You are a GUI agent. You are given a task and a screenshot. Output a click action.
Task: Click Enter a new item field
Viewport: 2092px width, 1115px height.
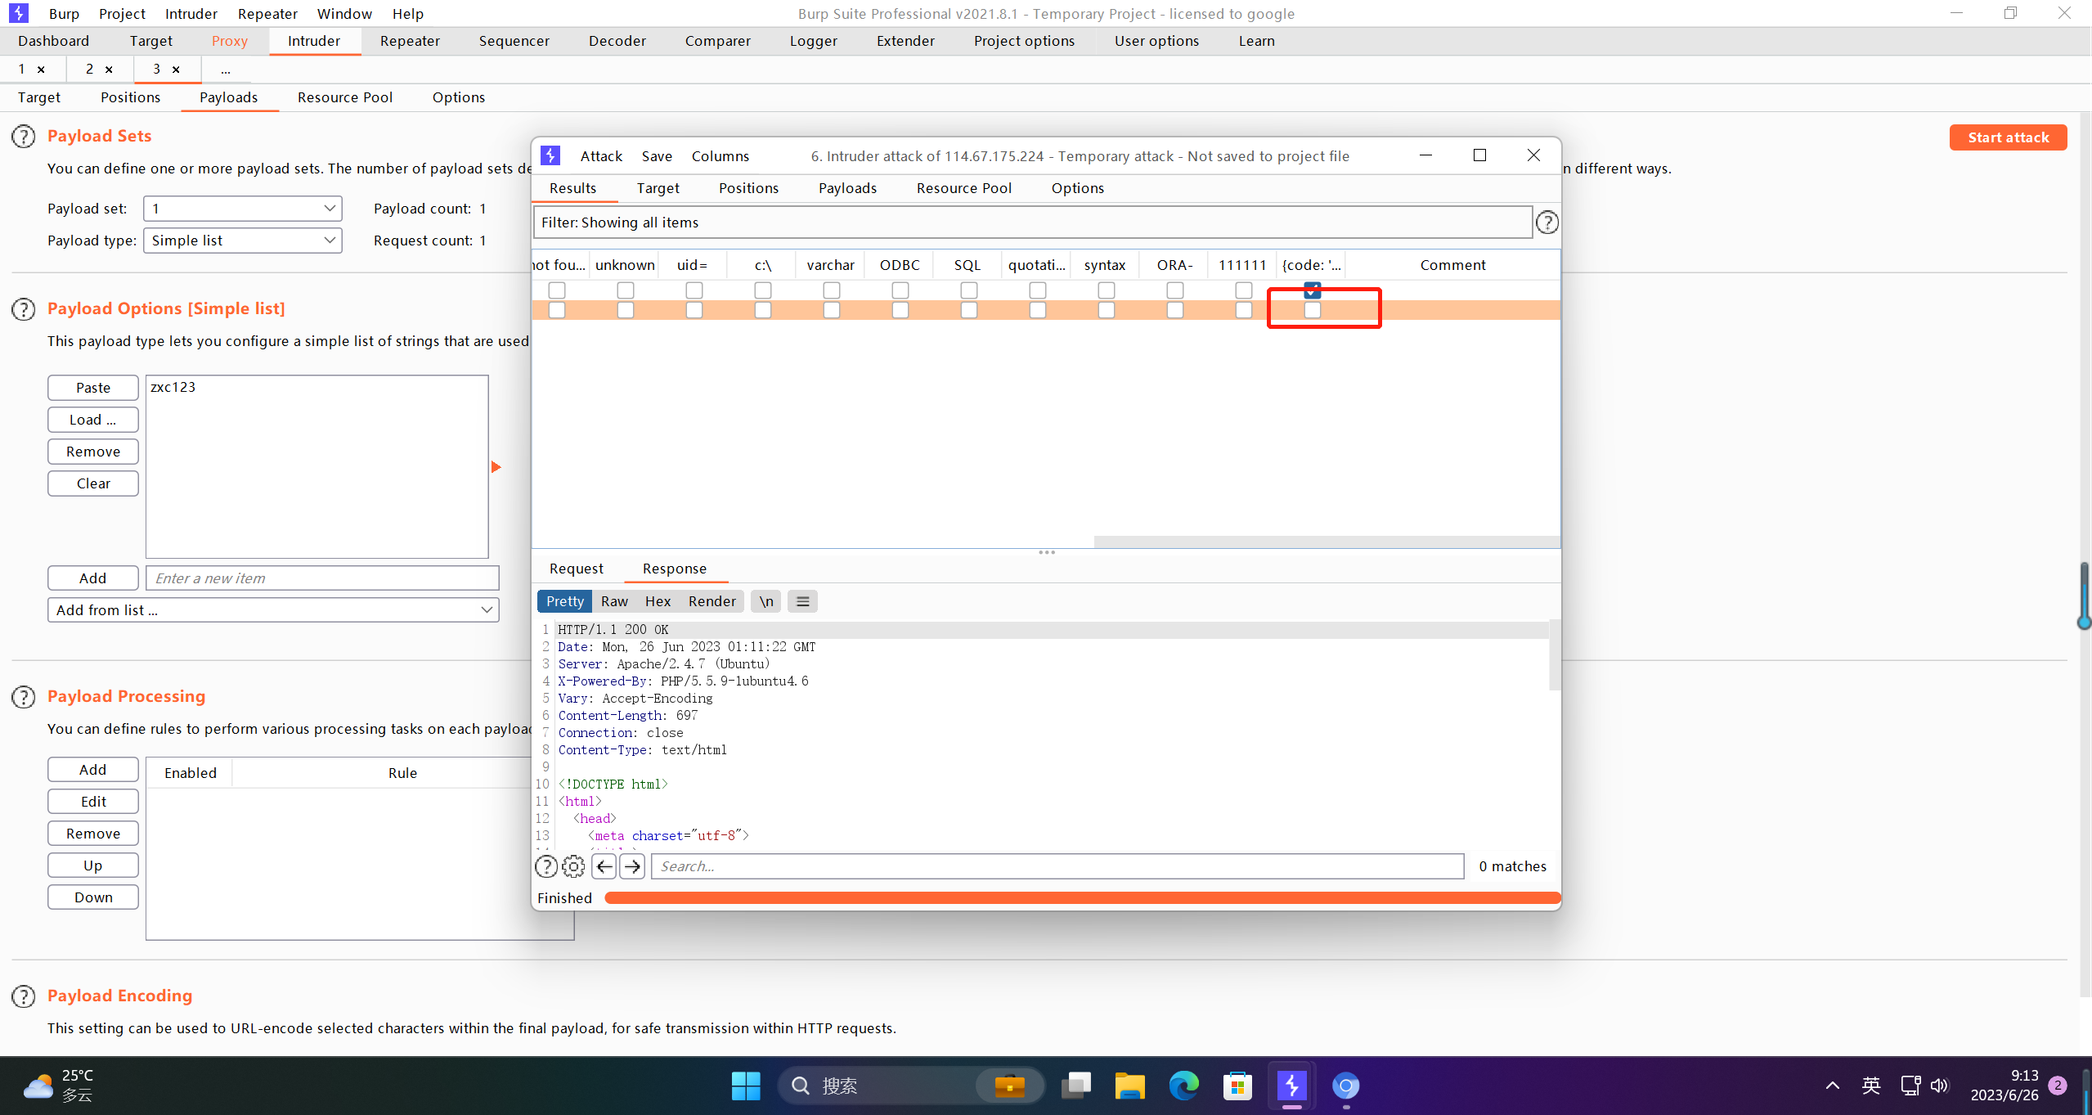tap(322, 578)
